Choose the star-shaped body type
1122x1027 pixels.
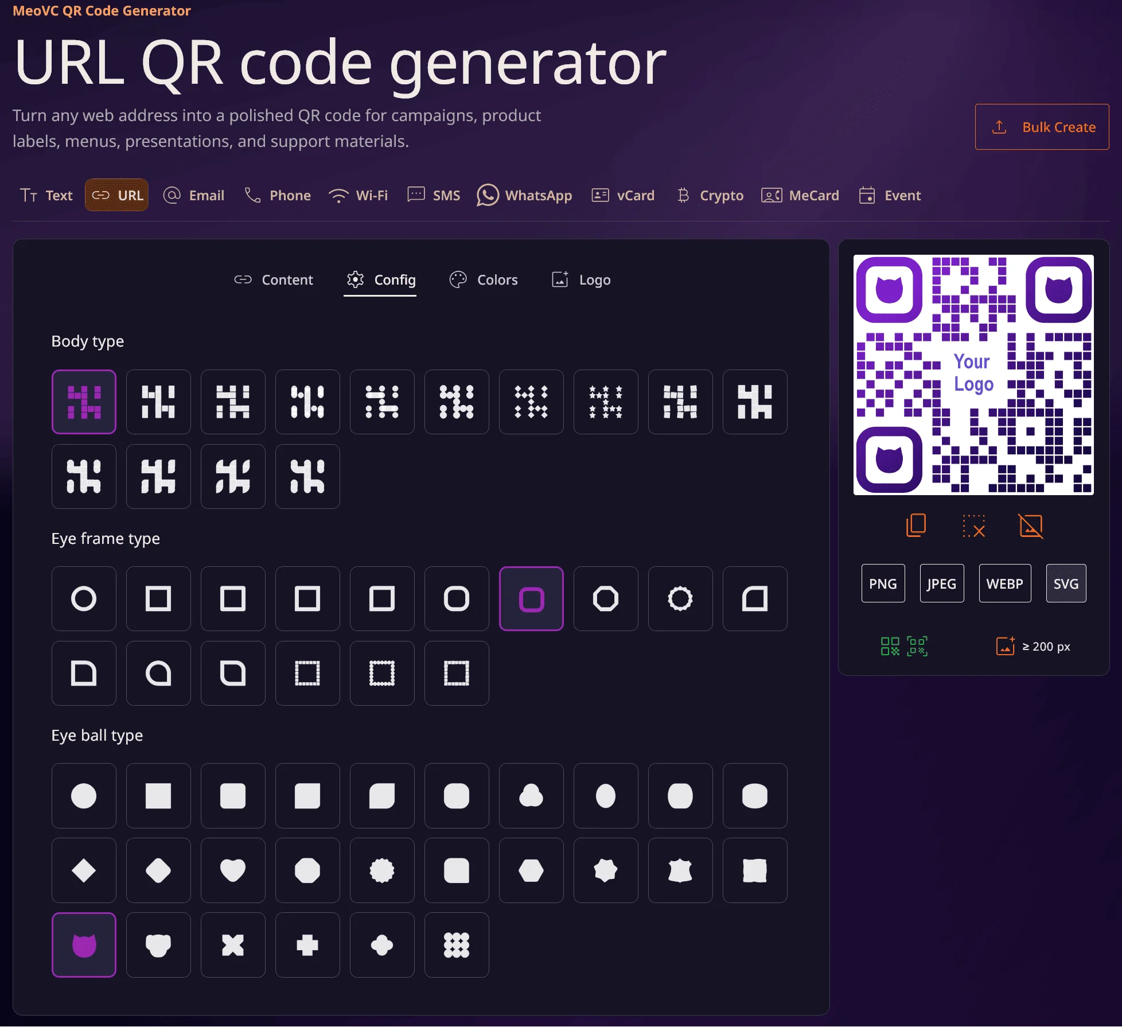coord(606,402)
